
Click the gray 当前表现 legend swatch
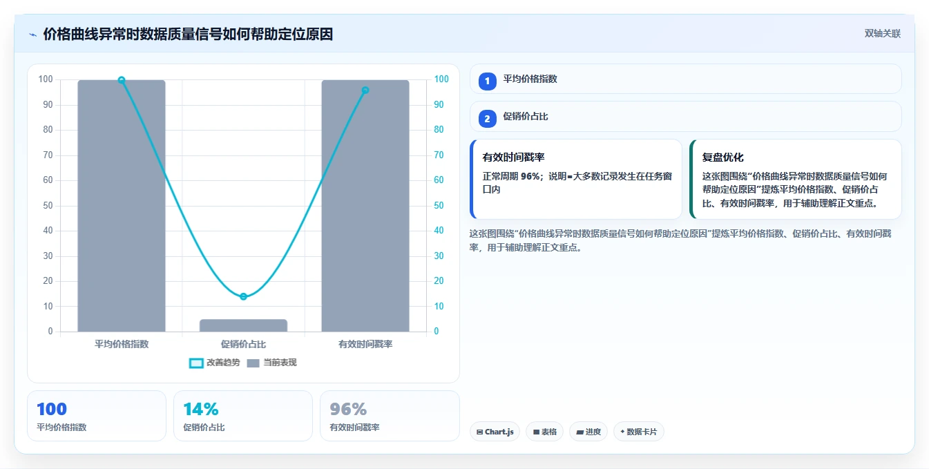point(253,363)
